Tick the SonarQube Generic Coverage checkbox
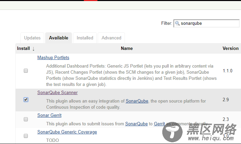 click(x=26, y=136)
